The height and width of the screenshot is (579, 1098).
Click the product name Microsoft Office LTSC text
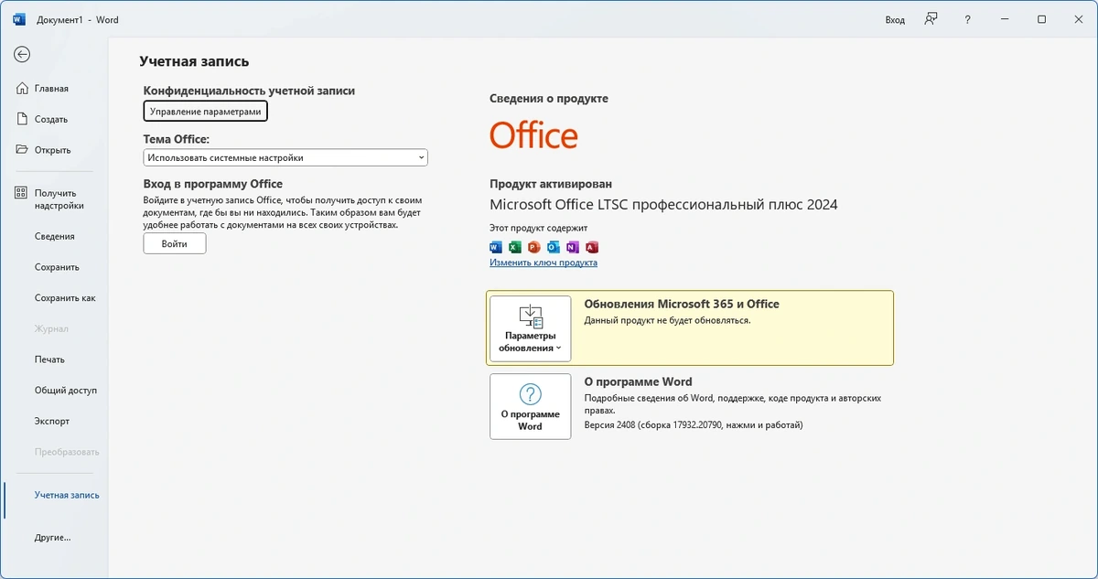point(663,205)
